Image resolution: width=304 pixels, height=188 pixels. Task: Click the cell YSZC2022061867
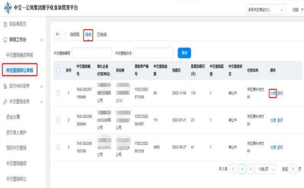141,120
